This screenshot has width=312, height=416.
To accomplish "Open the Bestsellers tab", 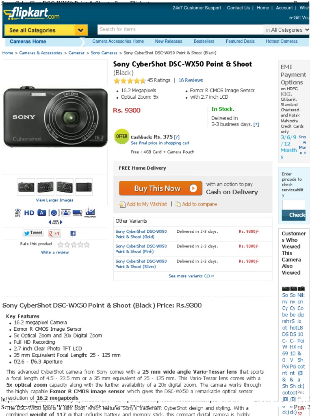I will coord(204,41).
